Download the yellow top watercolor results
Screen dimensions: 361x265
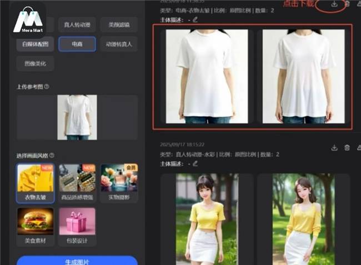[x=334, y=148]
